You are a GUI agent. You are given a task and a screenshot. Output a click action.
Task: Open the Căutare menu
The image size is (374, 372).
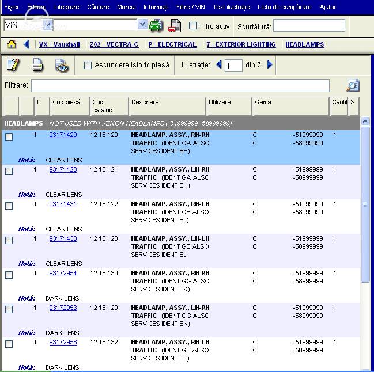(x=98, y=7)
